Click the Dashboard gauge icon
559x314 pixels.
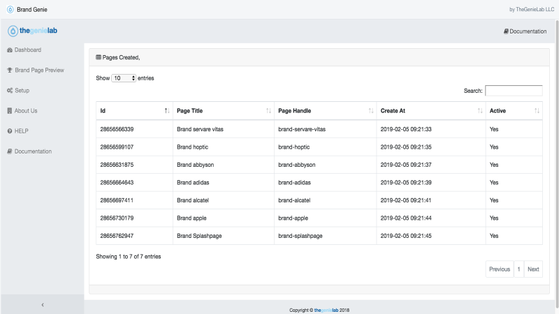coord(10,50)
